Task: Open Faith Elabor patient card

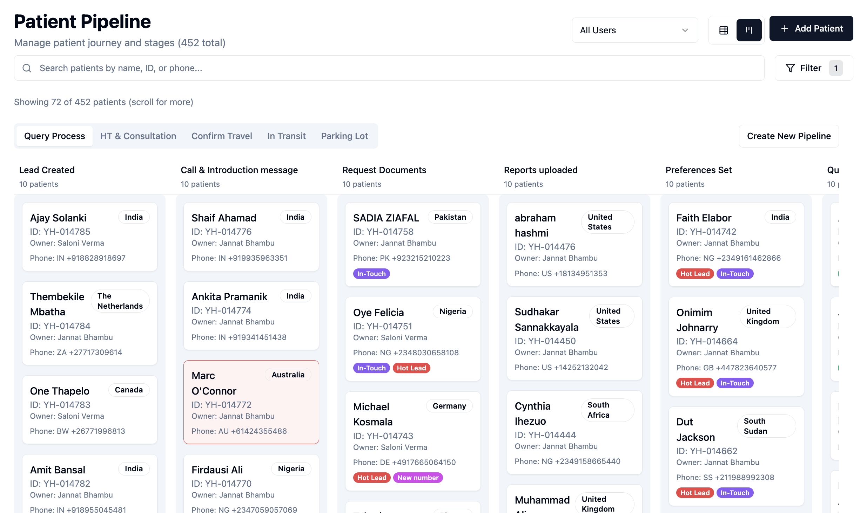Action: 736,244
